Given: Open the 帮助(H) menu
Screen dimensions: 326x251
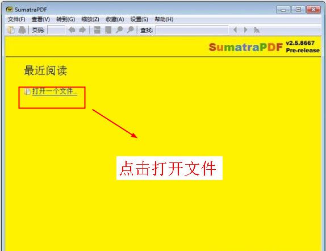Looking at the screenshot, I should click(164, 19).
